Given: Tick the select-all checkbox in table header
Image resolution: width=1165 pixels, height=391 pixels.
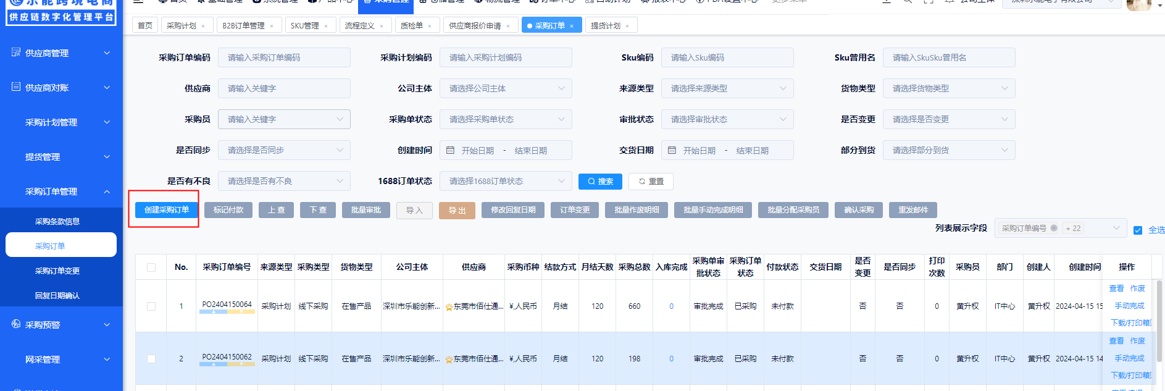Looking at the screenshot, I should [151, 267].
